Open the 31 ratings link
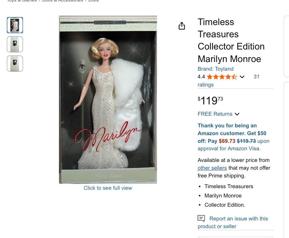 point(256,77)
